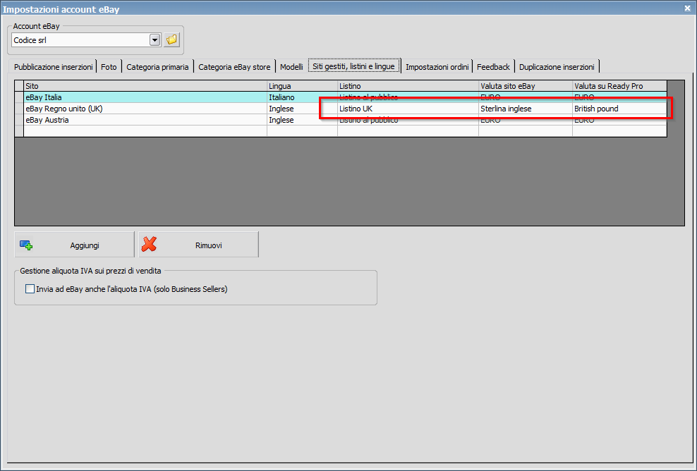
Task: Close the Impostazioni account eBay window
Action: pos(688,8)
